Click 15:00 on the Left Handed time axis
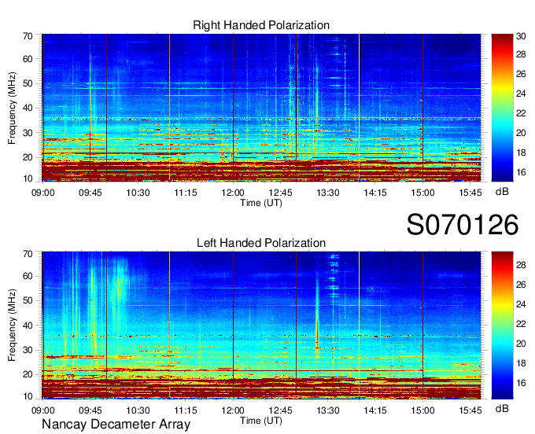This screenshot has width=535, height=434. [x=422, y=410]
